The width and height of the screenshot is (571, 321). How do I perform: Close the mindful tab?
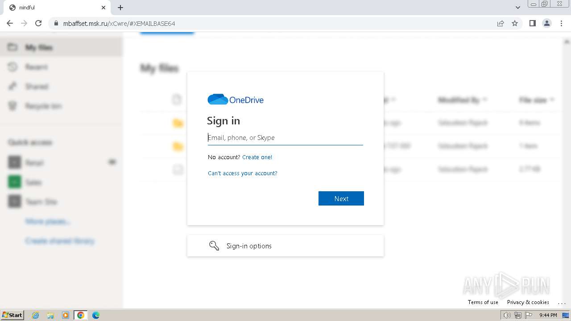pyautogui.click(x=103, y=8)
